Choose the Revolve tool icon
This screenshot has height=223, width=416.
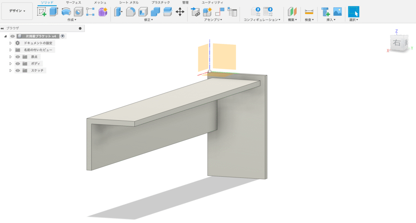[x=66, y=12]
